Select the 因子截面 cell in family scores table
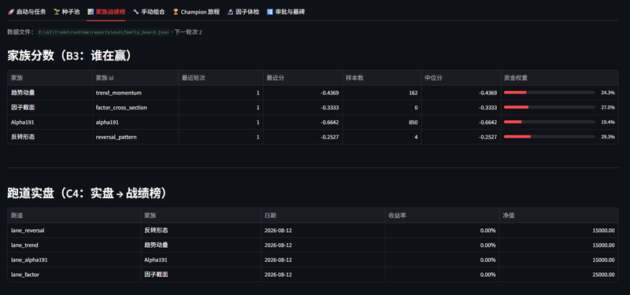630x295 pixels. [50, 108]
